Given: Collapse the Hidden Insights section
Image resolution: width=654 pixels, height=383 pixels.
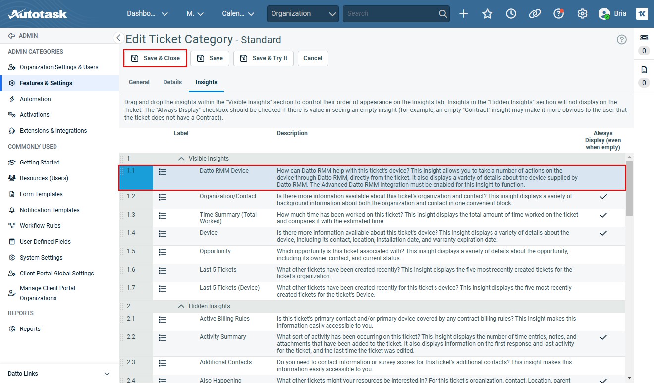Looking at the screenshot, I should pyautogui.click(x=181, y=306).
